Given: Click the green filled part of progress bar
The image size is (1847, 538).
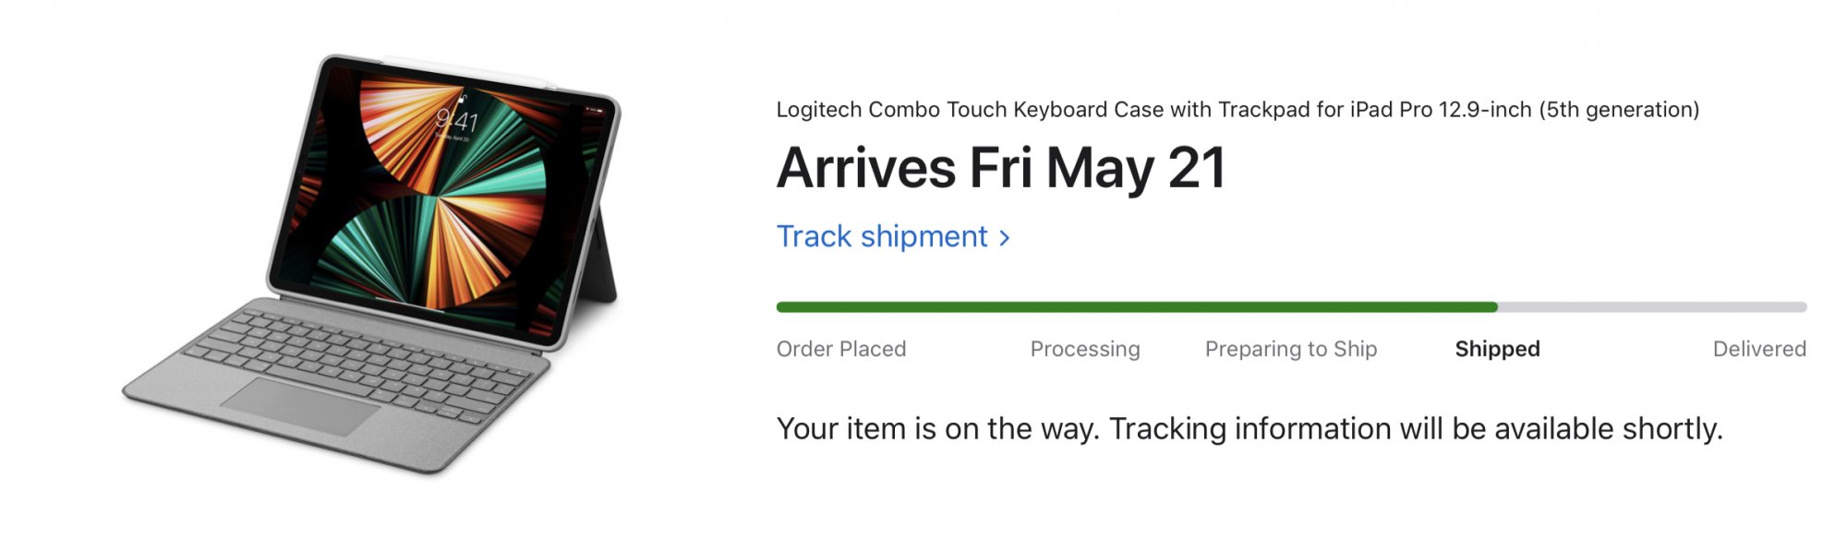Looking at the screenshot, I should (1136, 307).
